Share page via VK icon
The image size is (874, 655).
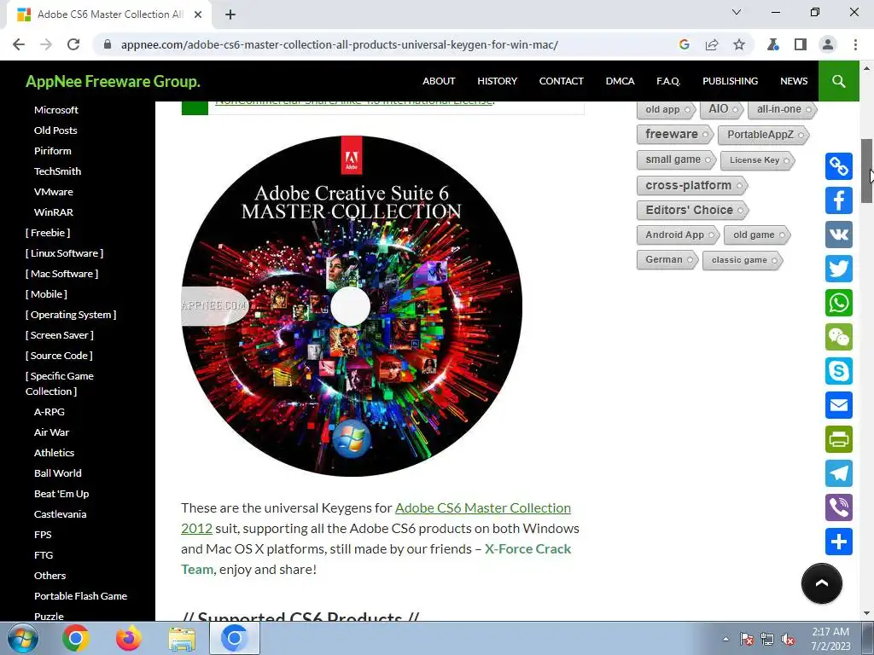click(x=839, y=235)
